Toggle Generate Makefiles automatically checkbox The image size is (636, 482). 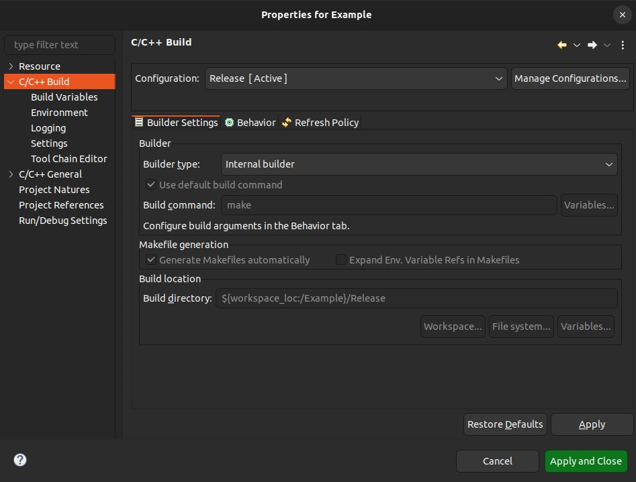(x=151, y=259)
